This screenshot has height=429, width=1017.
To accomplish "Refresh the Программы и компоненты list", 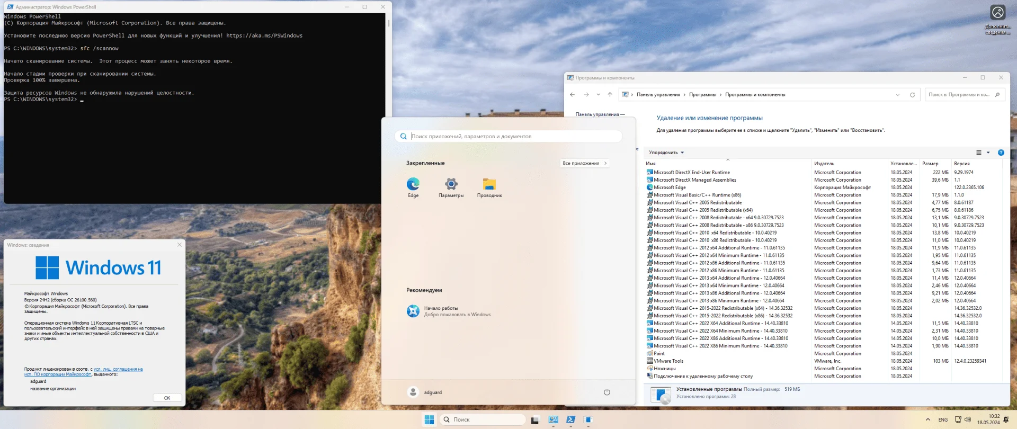I will (912, 95).
